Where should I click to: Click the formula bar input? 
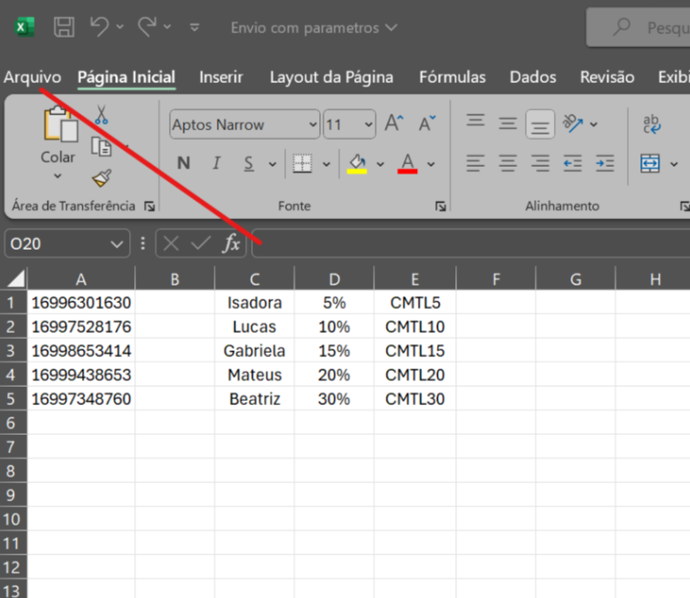click(471, 243)
